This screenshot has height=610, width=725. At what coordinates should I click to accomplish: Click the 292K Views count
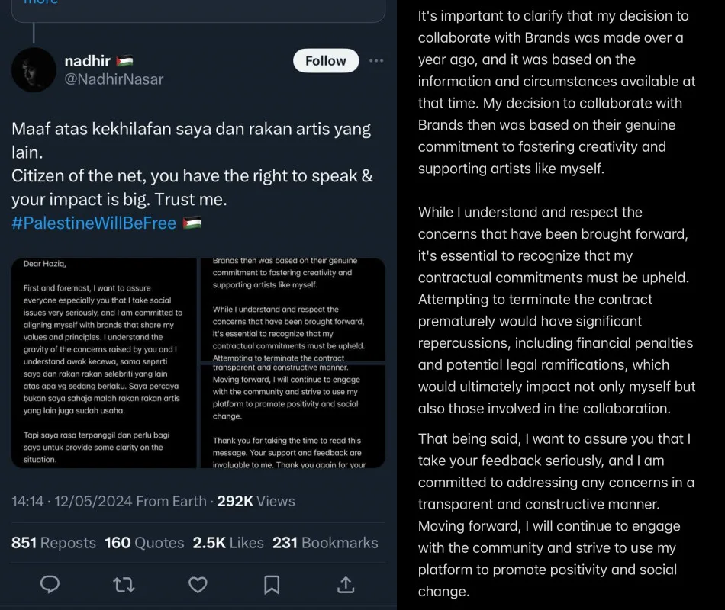tap(256, 501)
